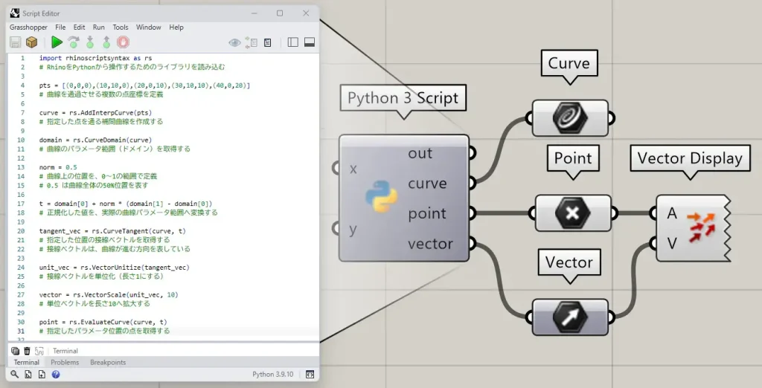
Task: Click the find in document icon
Action: click(x=28, y=375)
